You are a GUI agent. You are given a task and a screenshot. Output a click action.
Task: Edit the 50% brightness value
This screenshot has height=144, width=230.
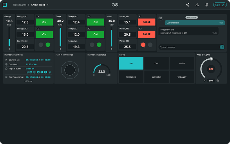211,81
